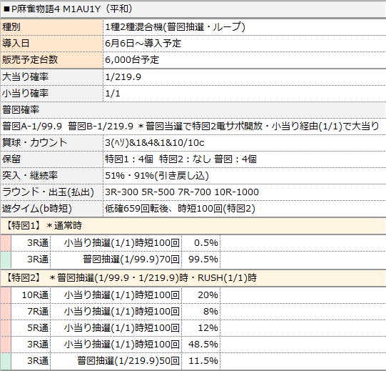Select '普図抽選(1/99.9)70回' cell
The height and width of the screenshot is (371, 386).
click(116, 259)
